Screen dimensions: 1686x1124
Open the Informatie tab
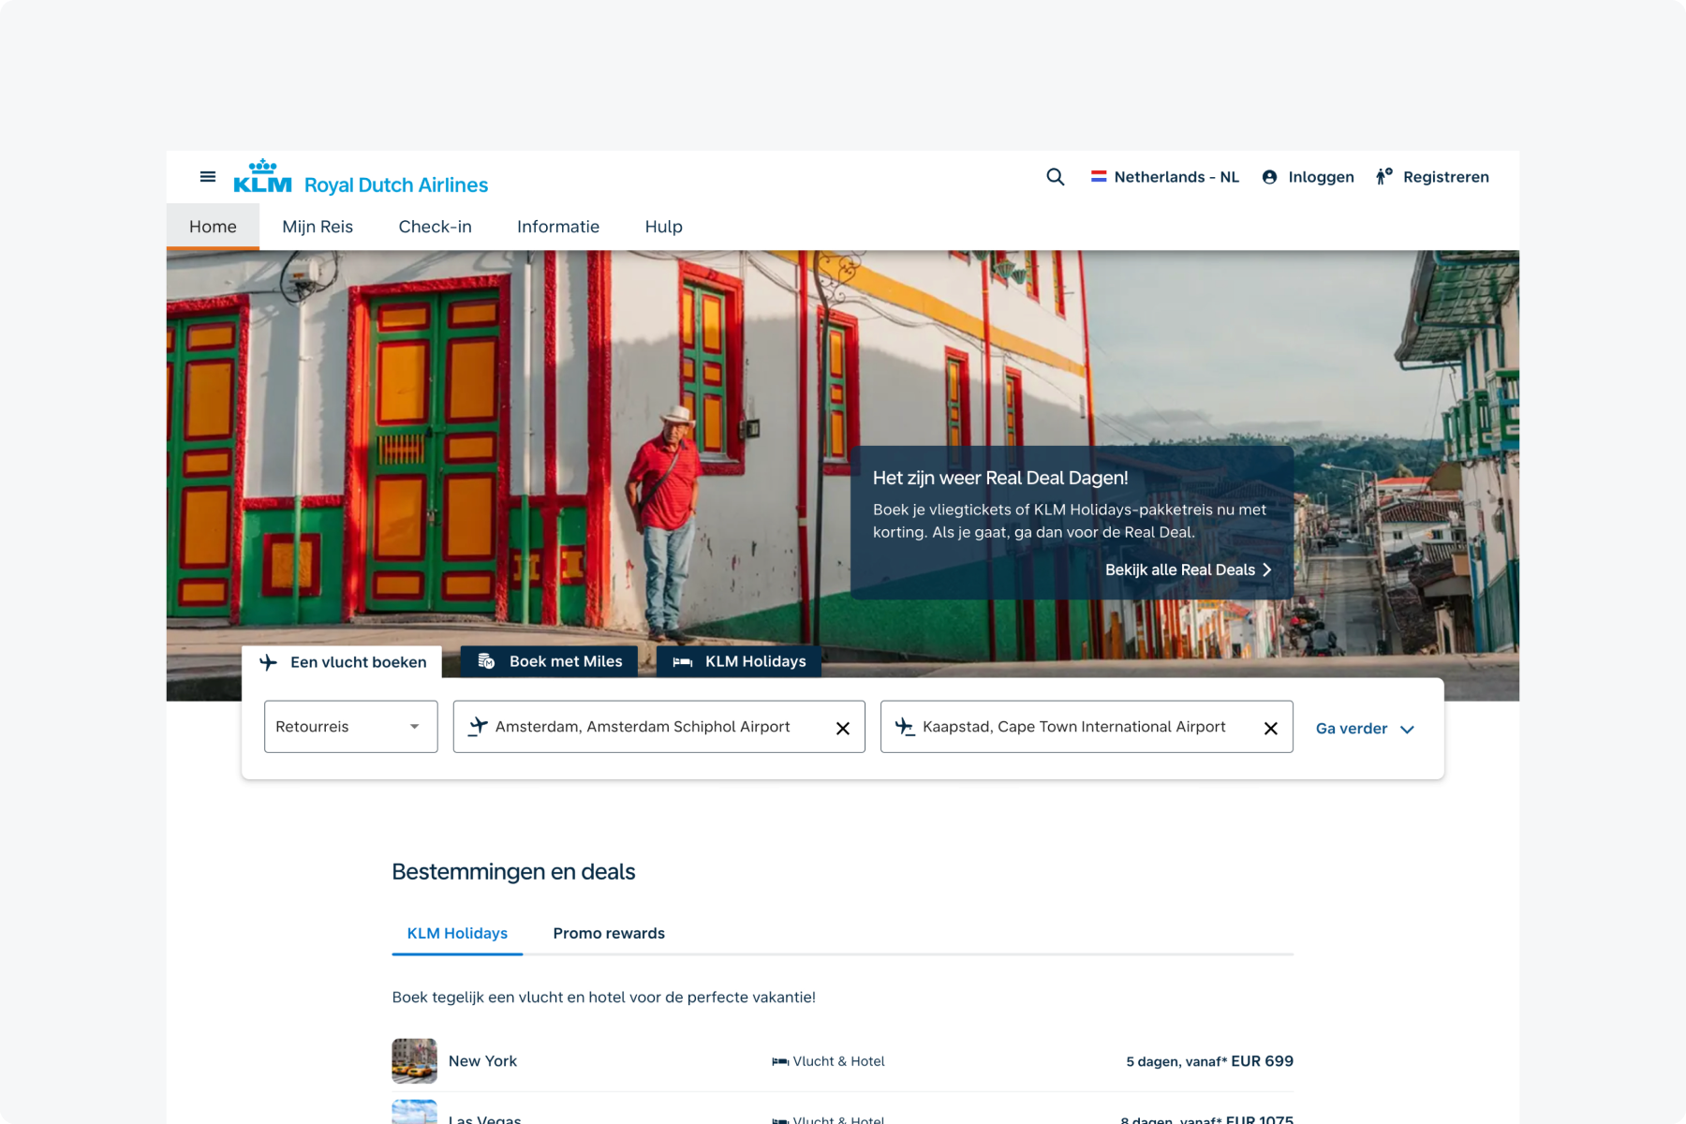tap(558, 227)
